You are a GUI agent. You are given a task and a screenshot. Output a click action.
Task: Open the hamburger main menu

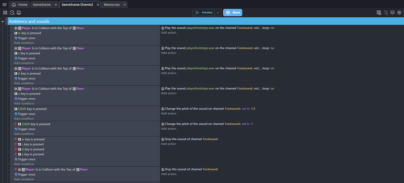(4, 5)
